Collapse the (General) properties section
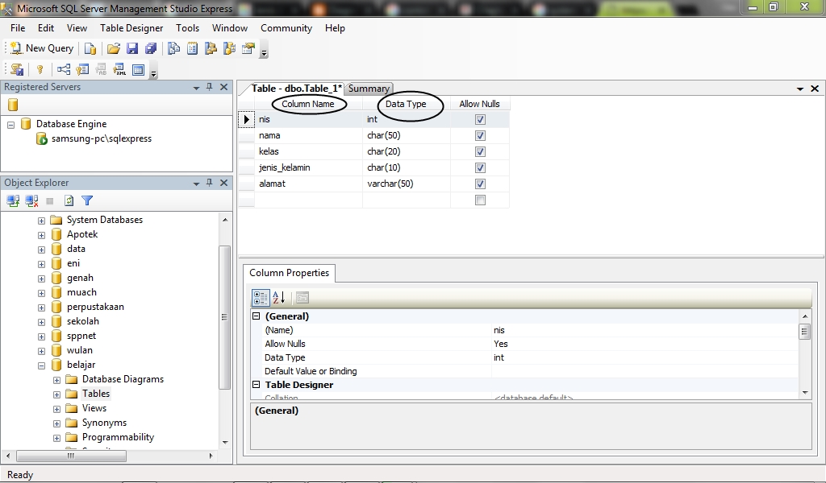 point(257,316)
